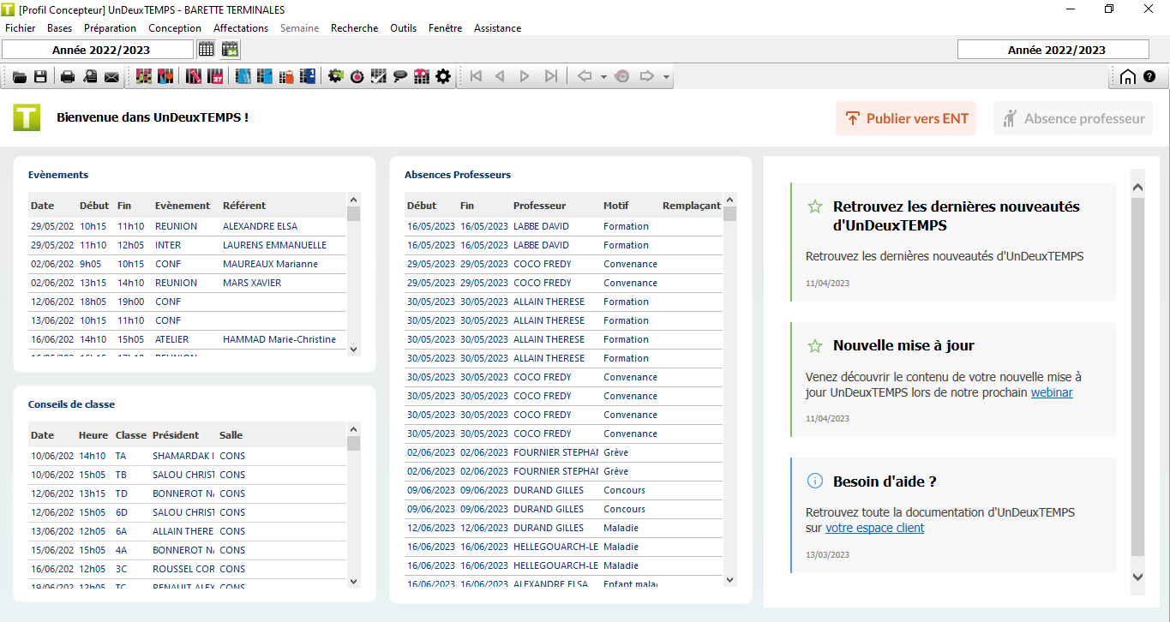The width and height of the screenshot is (1170, 622).
Task: Click the home icon at top right
Action: point(1128,77)
